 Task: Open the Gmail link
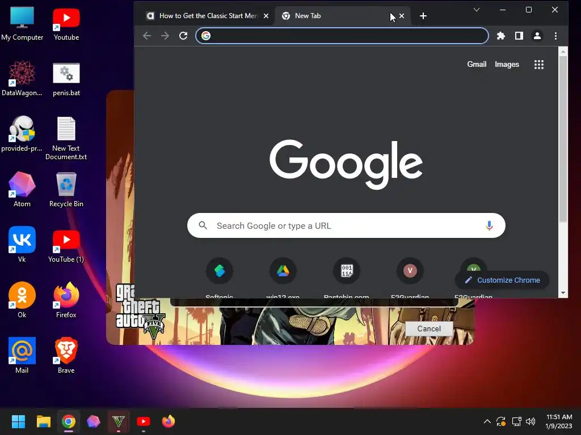[x=477, y=65]
